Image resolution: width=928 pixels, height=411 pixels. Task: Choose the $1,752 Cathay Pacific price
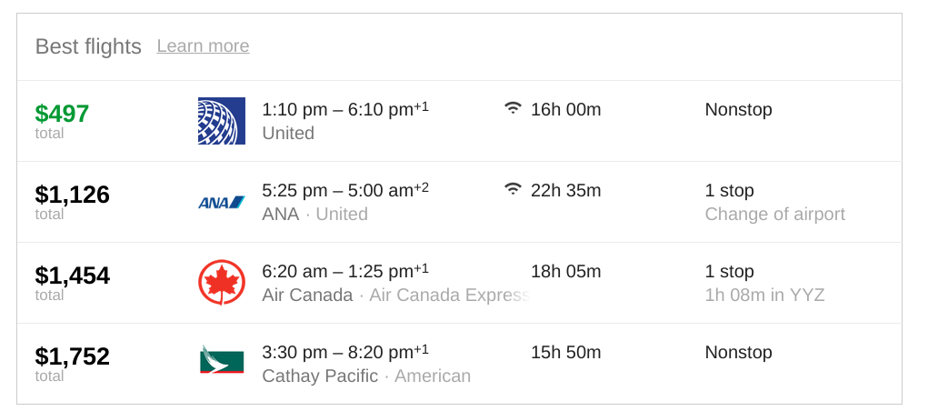[72, 356]
